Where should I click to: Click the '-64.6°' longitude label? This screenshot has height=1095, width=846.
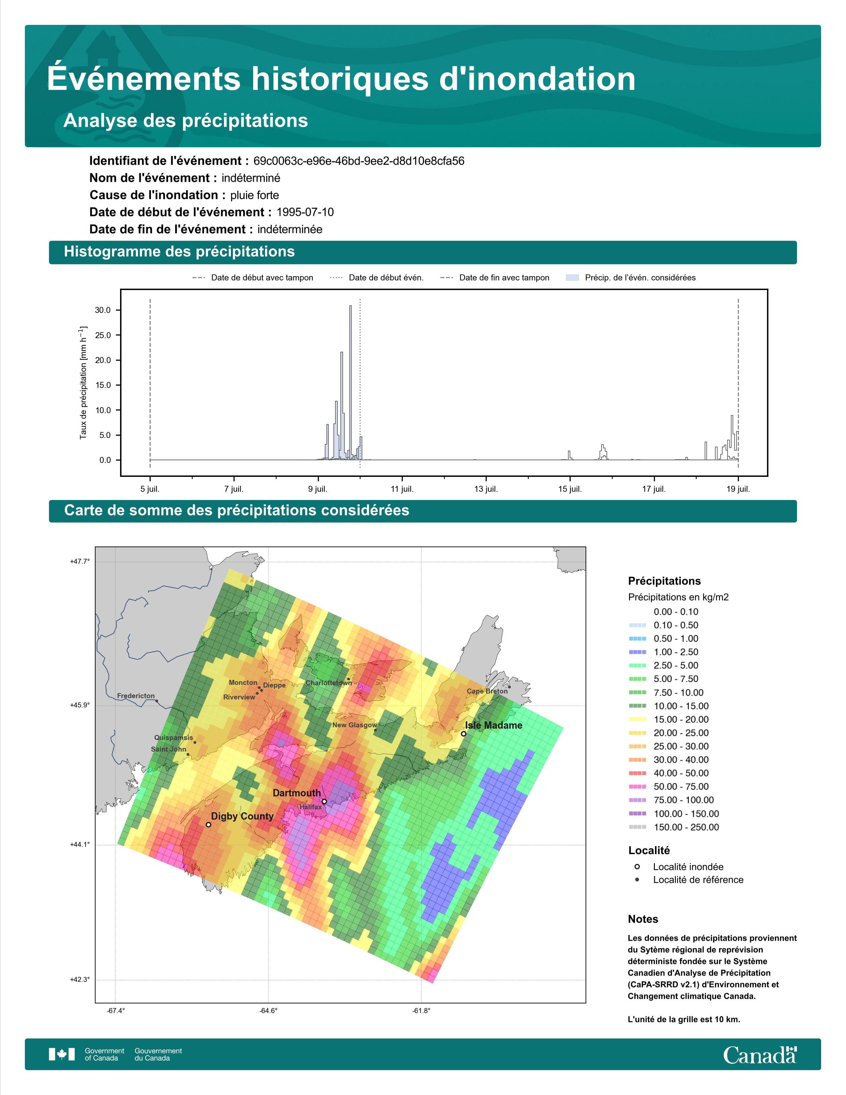(x=268, y=1011)
